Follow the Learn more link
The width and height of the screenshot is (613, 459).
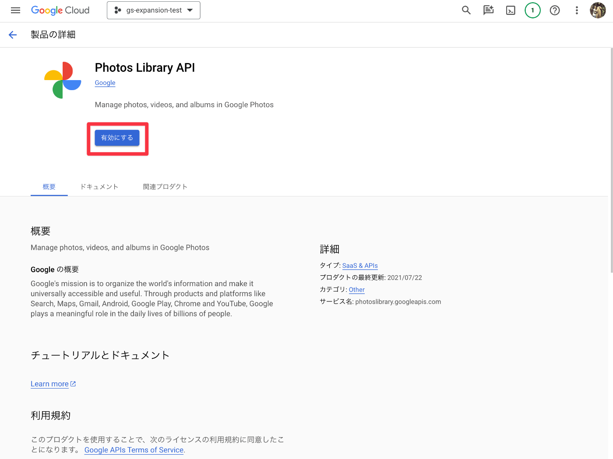(x=49, y=384)
